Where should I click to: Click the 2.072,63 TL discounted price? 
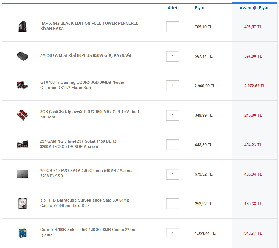point(255,86)
